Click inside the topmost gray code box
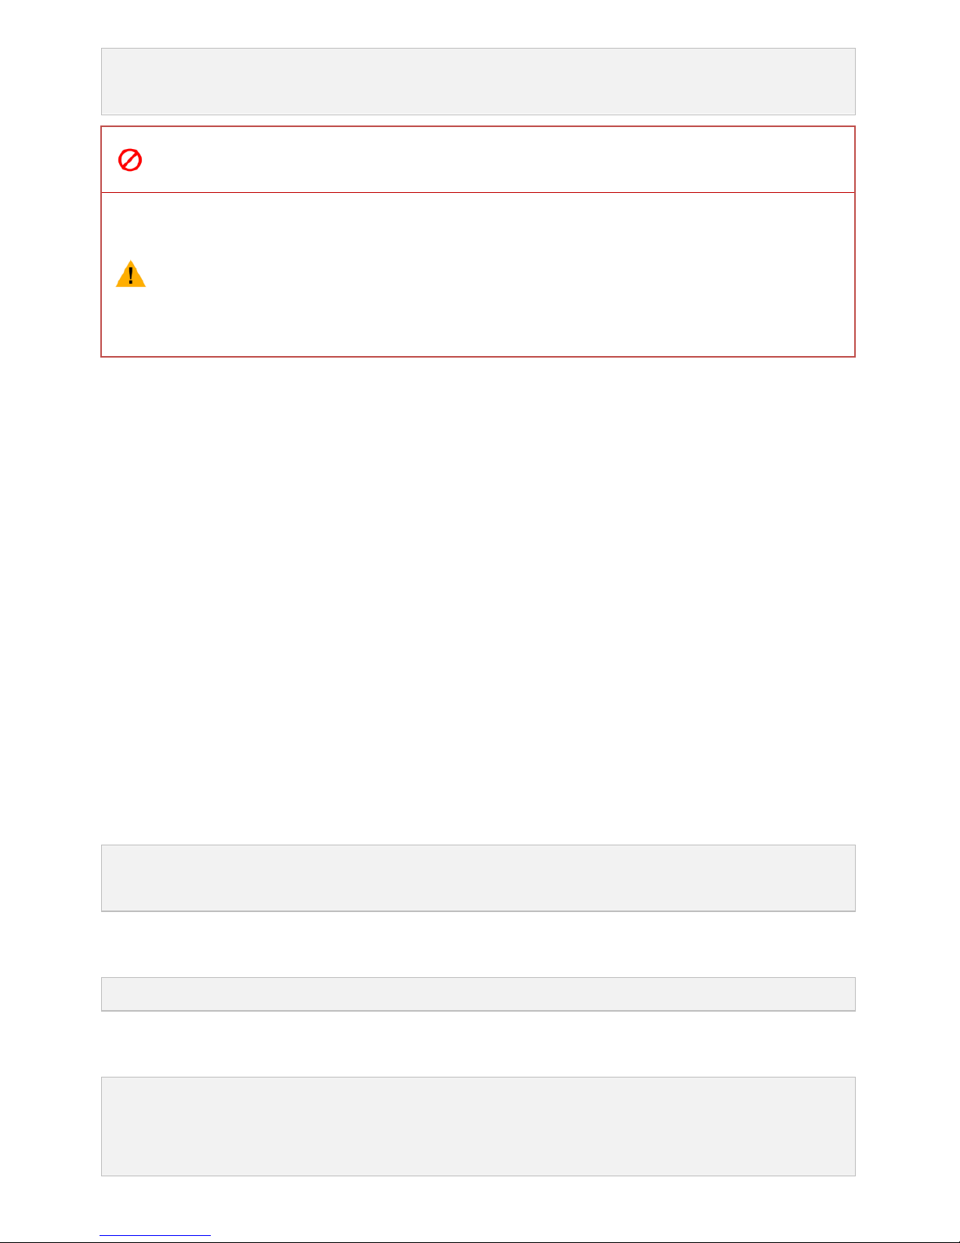 [478, 82]
